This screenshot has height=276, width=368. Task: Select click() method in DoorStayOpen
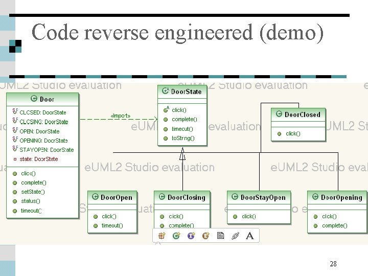click(x=244, y=216)
